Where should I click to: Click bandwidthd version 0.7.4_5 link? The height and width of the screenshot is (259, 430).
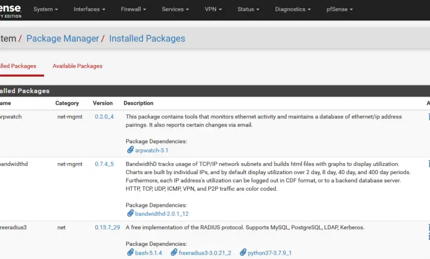(104, 164)
